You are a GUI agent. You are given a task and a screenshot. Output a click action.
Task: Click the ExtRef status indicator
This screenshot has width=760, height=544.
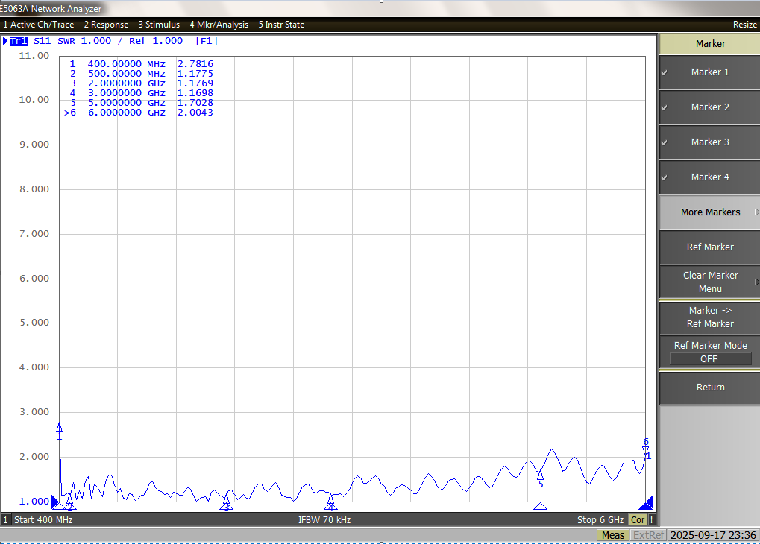click(x=648, y=535)
